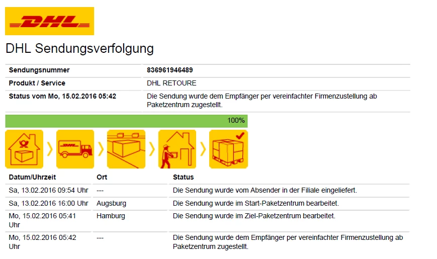The image size is (437, 259).
Task: Click the Mo, 15.02.2016 05:41 Uhr entry
Action: pos(42,220)
